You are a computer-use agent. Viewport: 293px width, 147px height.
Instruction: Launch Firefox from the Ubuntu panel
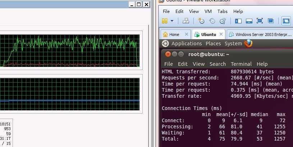(x=248, y=43)
